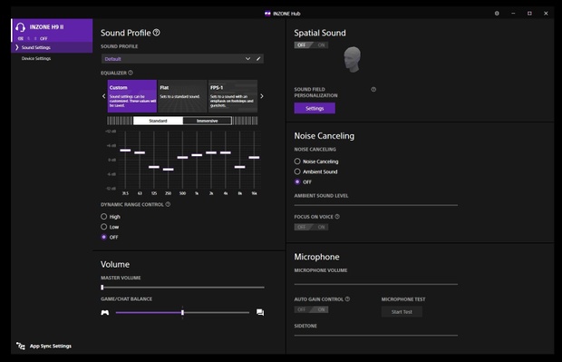Click the chat bubble icon on balance slider
This screenshot has height=362, width=562.
260,312
